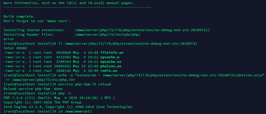This screenshot has width=266, height=114.
Task: Click the 'Copyright (c) 1997-2018 The PHP Group' line
Action: pyautogui.click(x=42, y=102)
